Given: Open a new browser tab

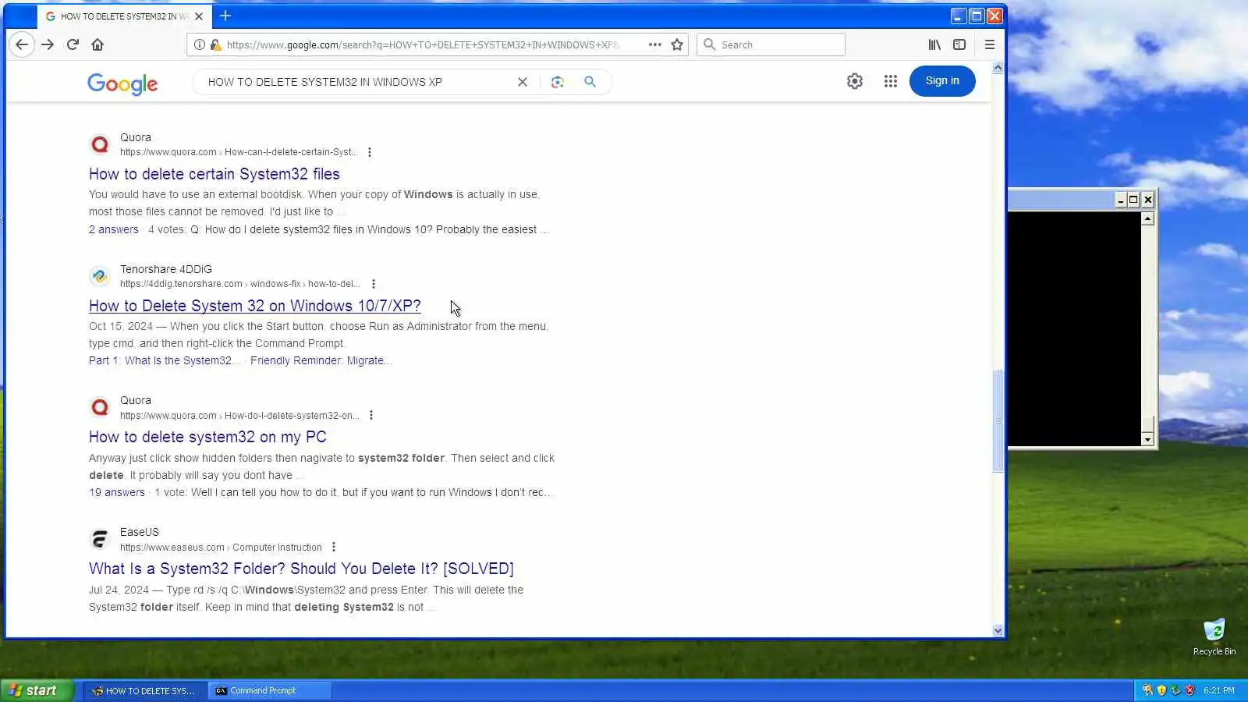Looking at the screenshot, I should click(225, 16).
